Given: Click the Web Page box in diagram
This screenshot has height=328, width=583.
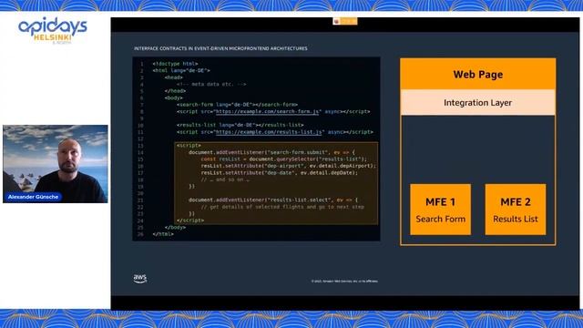Looking at the screenshot, I should (477, 74).
